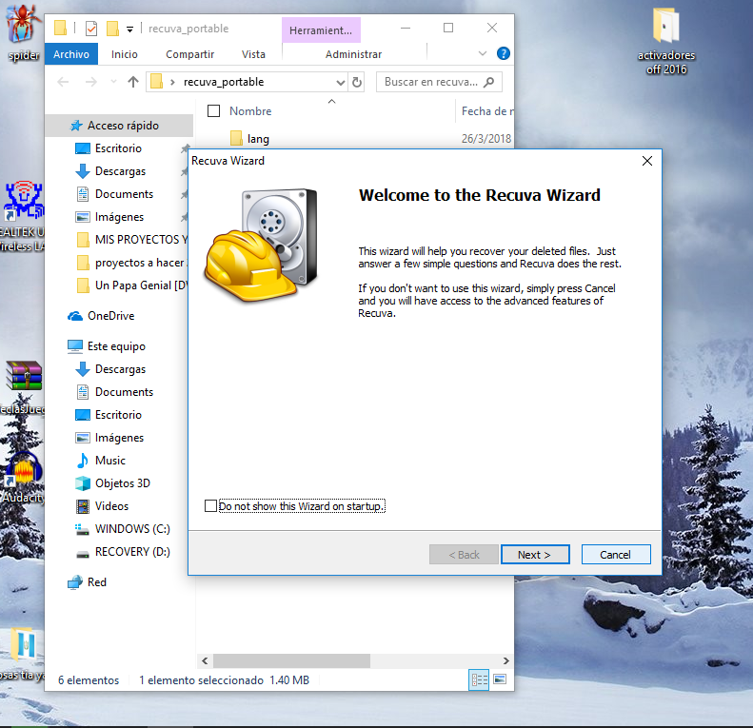The height and width of the screenshot is (728, 753).
Task: Click the Properties checkmark icon in title bar
Action: (91, 29)
